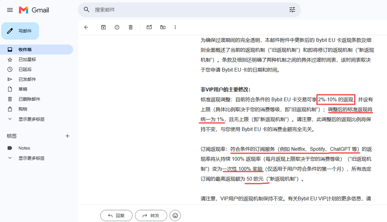The height and width of the screenshot is (222, 387).
Task: Click the text 2%-10% 的返现
Action: 336,99
